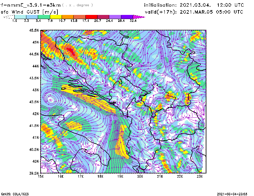Click the legend value 5.4
This screenshot has height=196, width=254.
38,21
